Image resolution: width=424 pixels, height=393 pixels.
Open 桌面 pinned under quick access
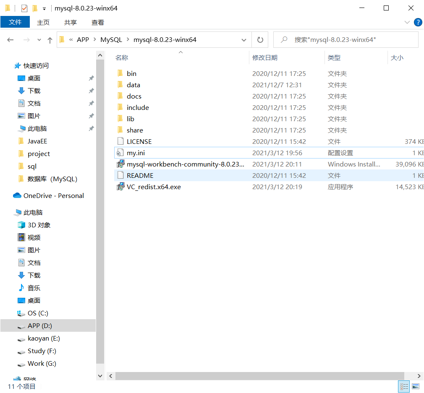(x=34, y=78)
